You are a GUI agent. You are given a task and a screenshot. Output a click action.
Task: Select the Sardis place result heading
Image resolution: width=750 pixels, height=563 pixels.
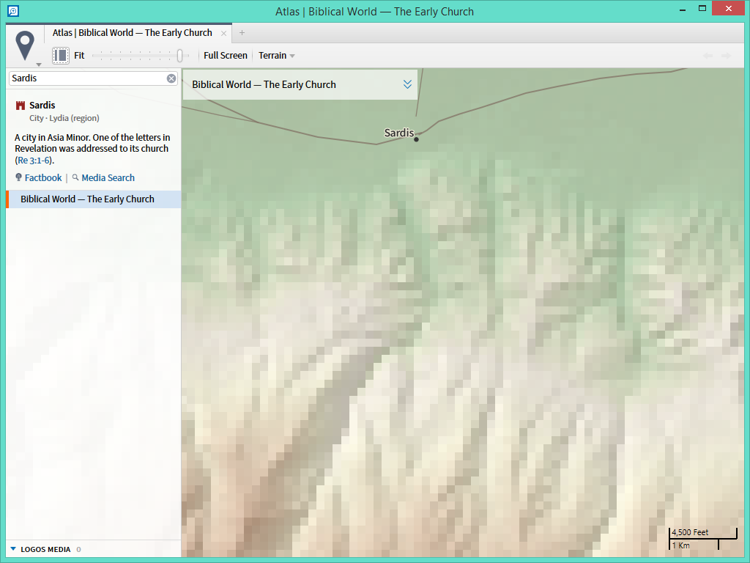(42, 106)
